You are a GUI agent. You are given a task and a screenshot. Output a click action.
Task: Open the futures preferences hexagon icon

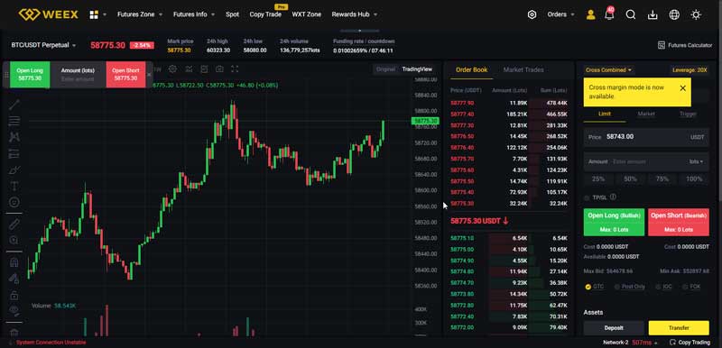pos(532,14)
